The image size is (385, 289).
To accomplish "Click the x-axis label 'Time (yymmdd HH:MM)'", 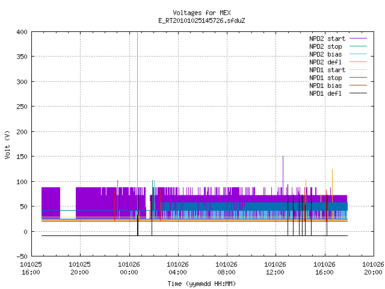I will pyautogui.click(x=202, y=284).
